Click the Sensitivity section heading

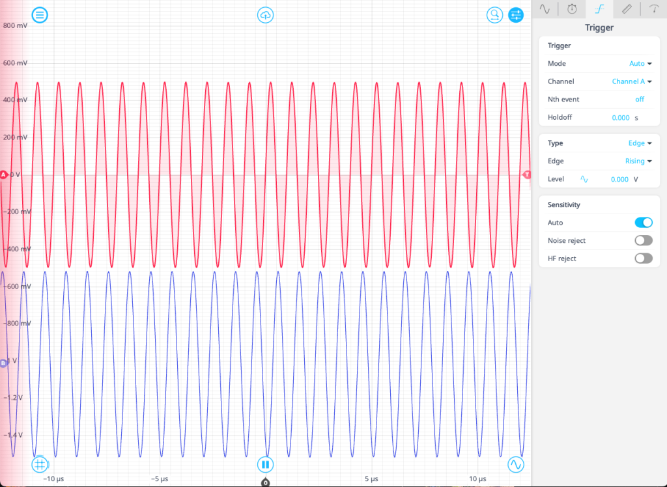(x=563, y=204)
